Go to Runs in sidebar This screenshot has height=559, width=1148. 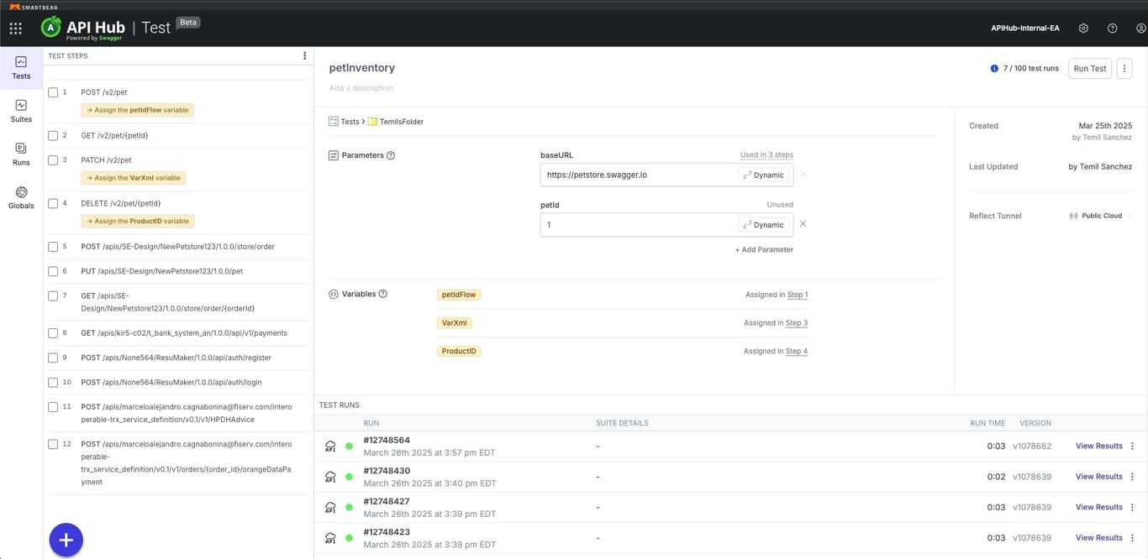point(21,154)
